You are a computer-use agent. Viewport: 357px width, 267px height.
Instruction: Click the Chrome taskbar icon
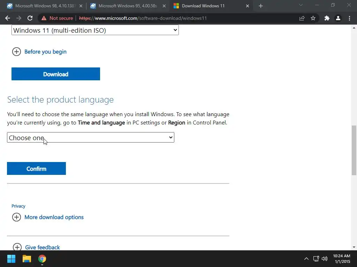(x=42, y=259)
